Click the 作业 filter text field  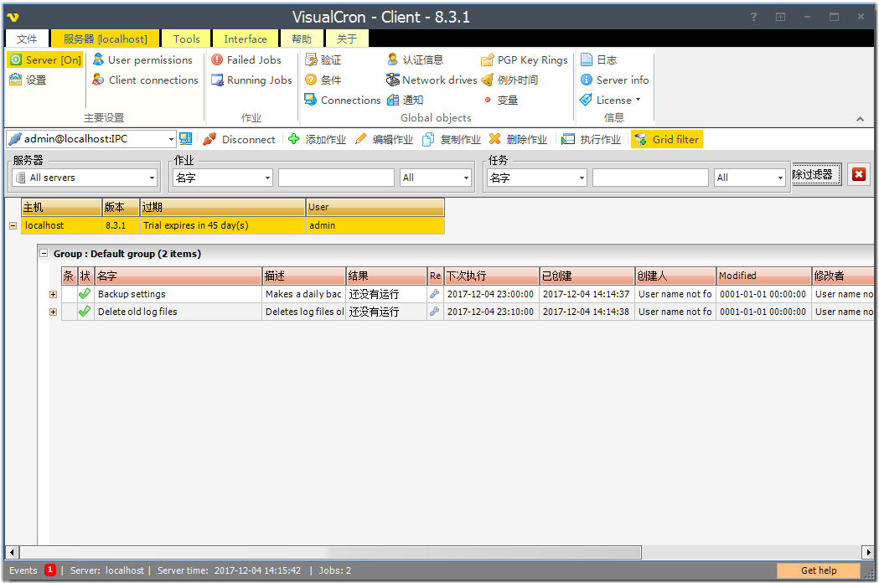(x=336, y=178)
